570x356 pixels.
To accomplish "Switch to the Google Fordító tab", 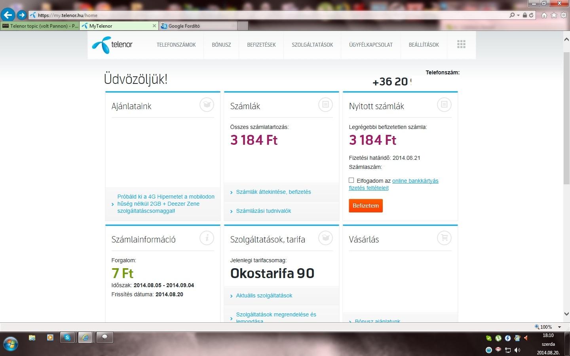I will click(x=198, y=26).
